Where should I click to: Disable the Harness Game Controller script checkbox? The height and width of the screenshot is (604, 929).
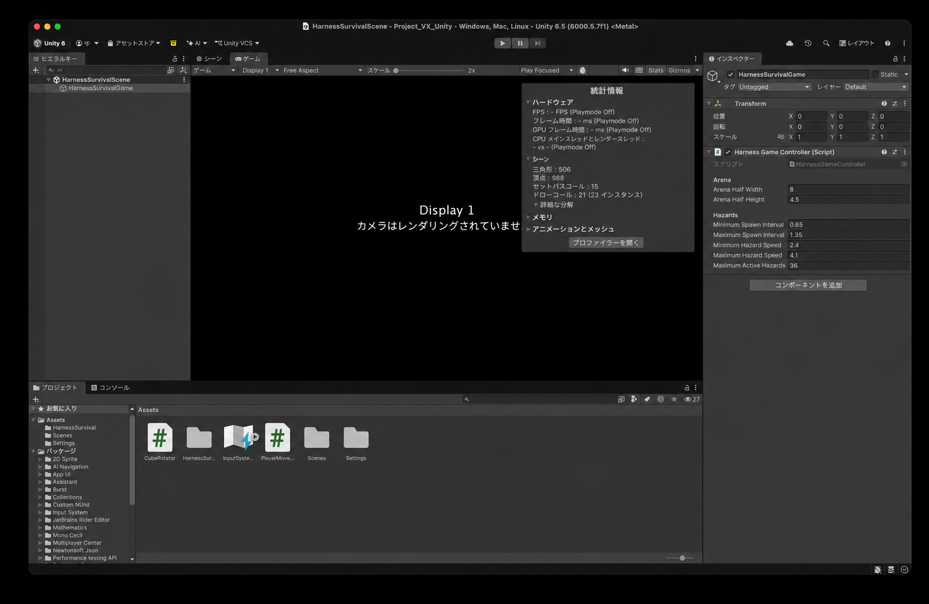[728, 152]
